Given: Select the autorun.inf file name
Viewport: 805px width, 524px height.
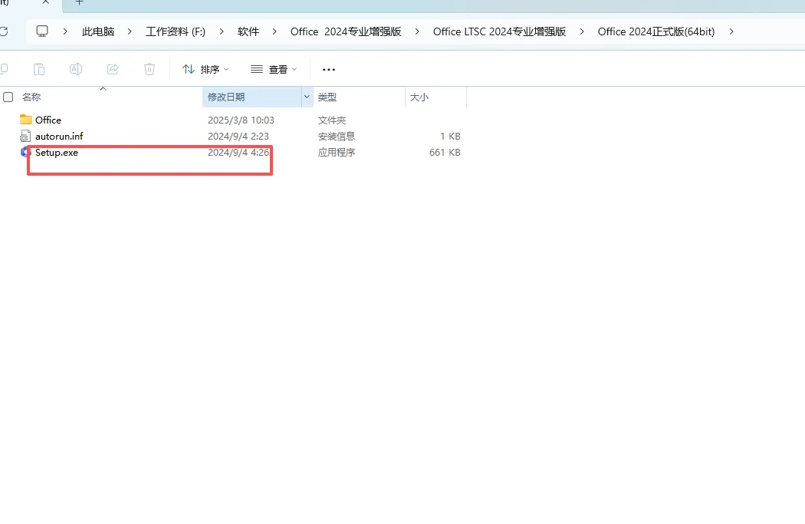Looking at the screenshot, I should (59, 136).
